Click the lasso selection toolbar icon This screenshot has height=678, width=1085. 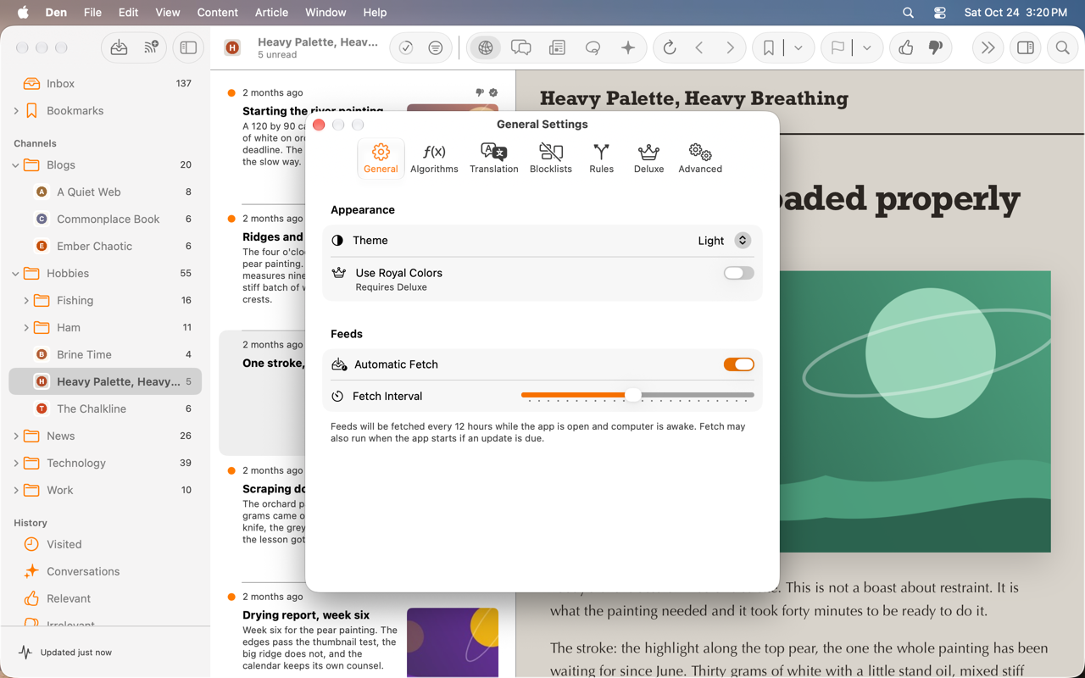pyautogui.click(x=593, y=48)
